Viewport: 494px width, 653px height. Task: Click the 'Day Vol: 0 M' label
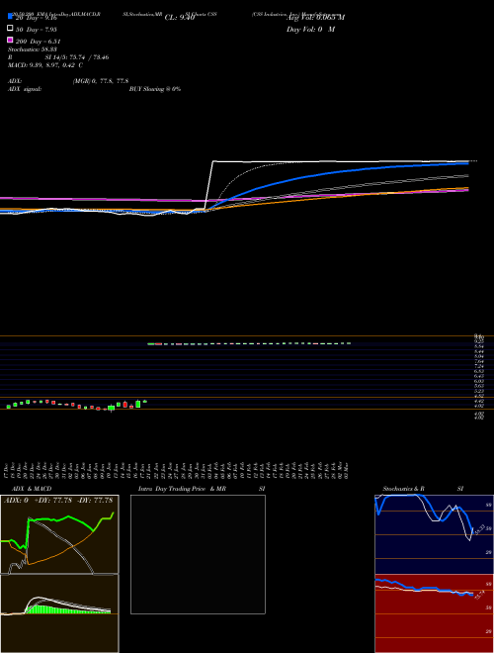pyautogui.click(x=310, y=29)
